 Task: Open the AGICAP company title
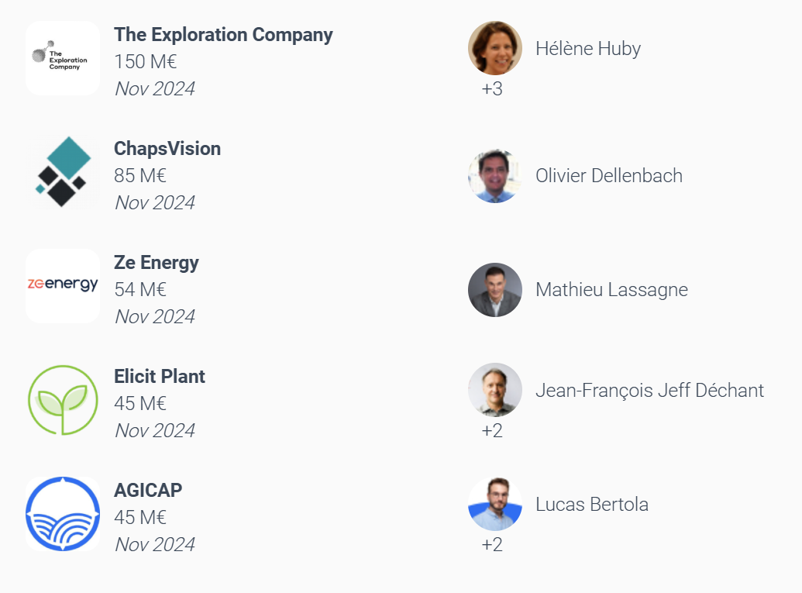click(x=148, y=490)
